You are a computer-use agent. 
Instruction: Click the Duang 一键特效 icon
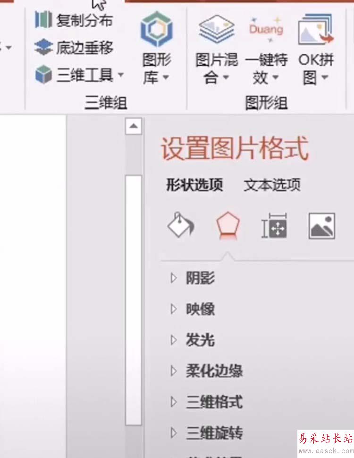coord(266,29)
